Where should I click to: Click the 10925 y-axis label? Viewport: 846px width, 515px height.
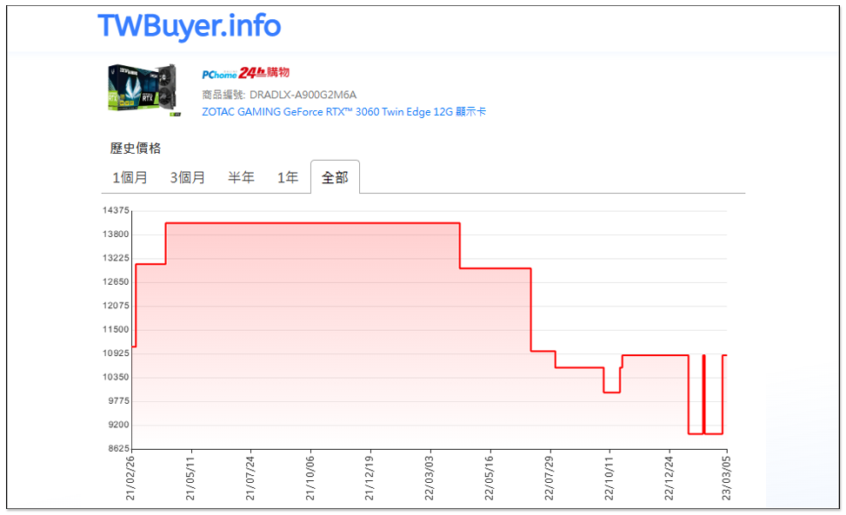[116, 353]
